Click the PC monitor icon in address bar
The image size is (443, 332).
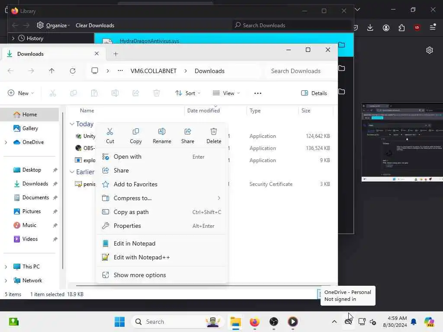[x=95, y=71]
